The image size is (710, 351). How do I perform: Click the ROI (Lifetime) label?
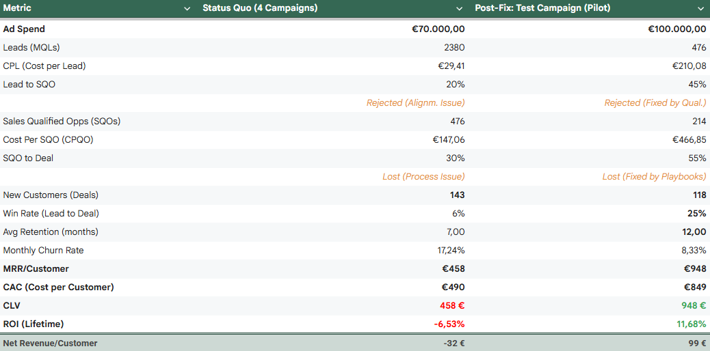point(33,324)
